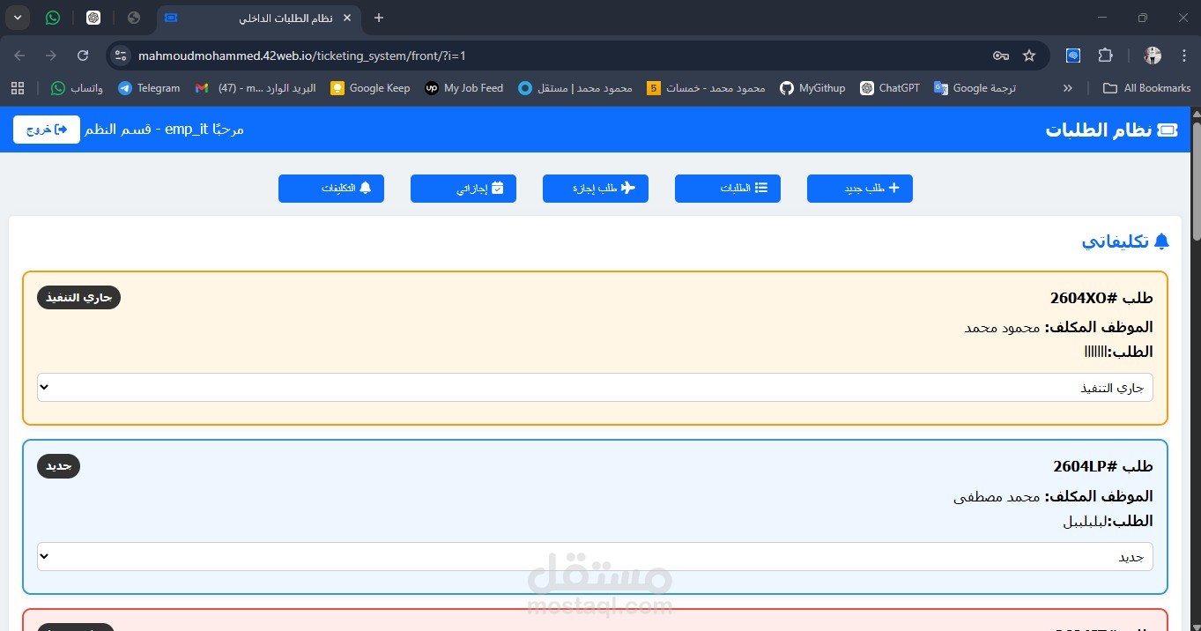The height and width of the screenshot is (631, 1201).
Task: Show more bookmarks chevron
Action: tap(1068, 88)
